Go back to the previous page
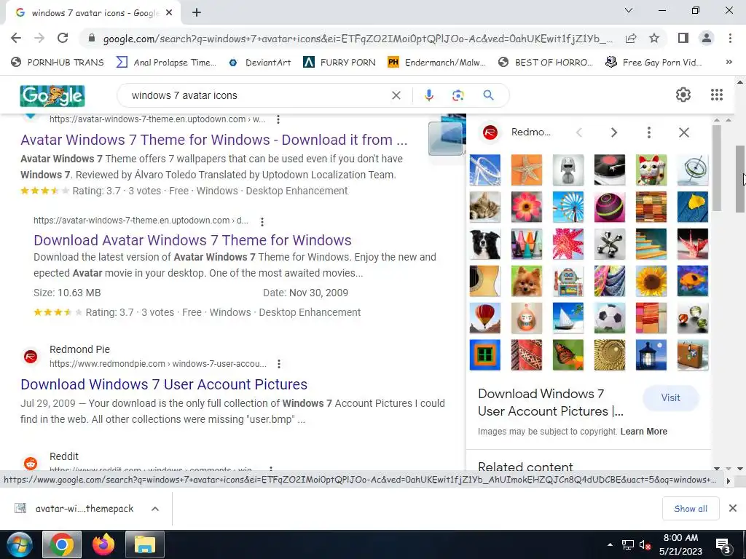The width and height of the screenshot is (746, 559). click(x=16, y=38)
